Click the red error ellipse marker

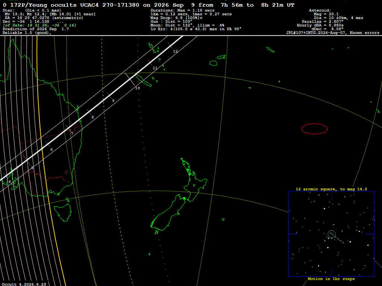(x=314, y=129)
